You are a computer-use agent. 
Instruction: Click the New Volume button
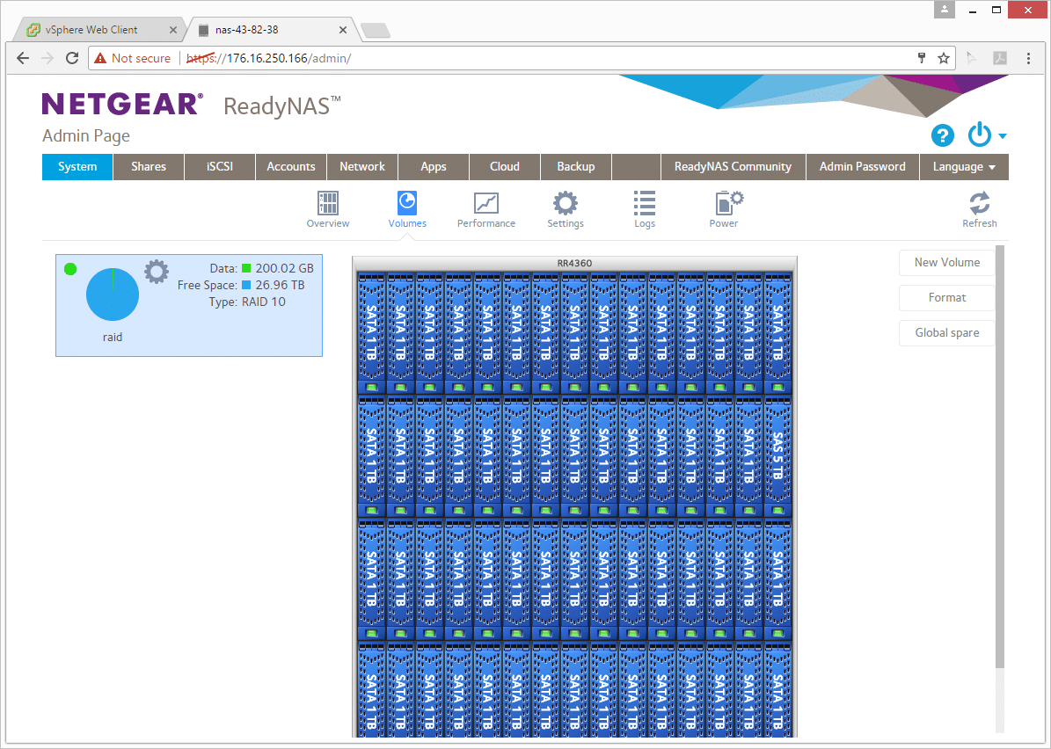(946, 263)
